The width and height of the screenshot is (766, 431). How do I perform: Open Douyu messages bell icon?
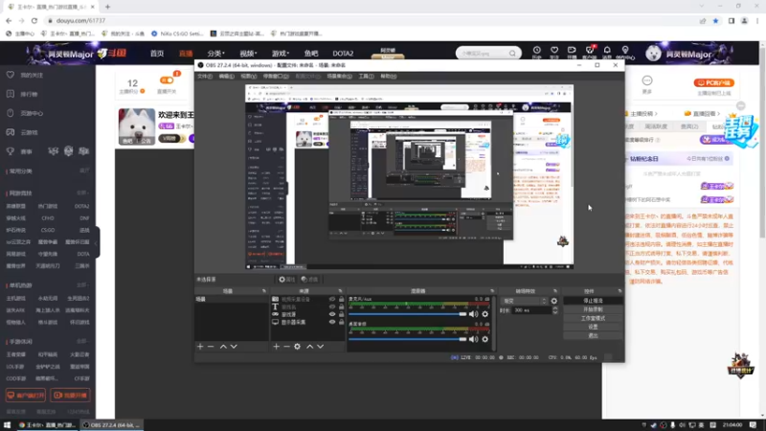607,50
